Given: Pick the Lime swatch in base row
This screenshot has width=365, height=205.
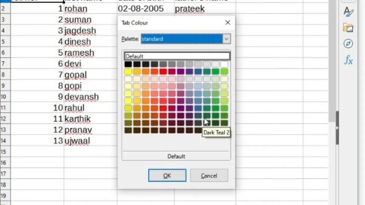Looking at the screenshot, I should tap(224, 71).
